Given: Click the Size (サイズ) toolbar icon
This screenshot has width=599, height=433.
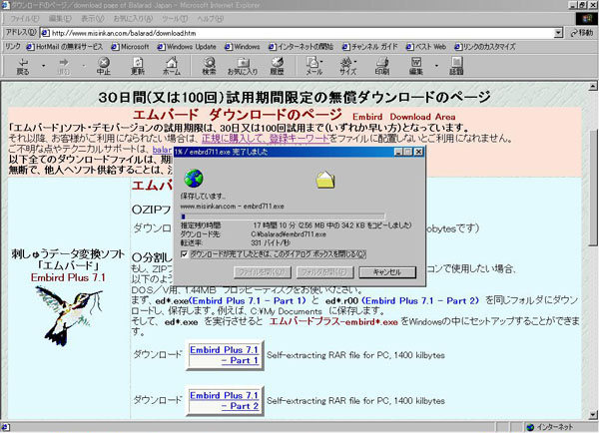Looking at the screenshot, I should coord(348,66).
